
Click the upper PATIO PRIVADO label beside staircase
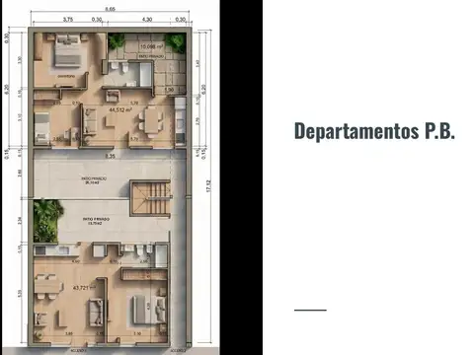[x=94, y=180]
